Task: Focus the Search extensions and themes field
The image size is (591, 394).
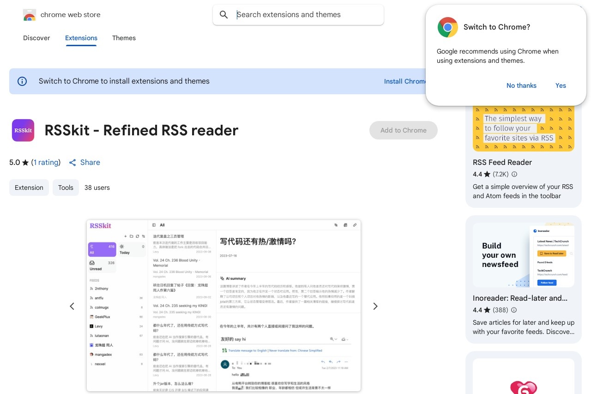Action: coord(298,15)
